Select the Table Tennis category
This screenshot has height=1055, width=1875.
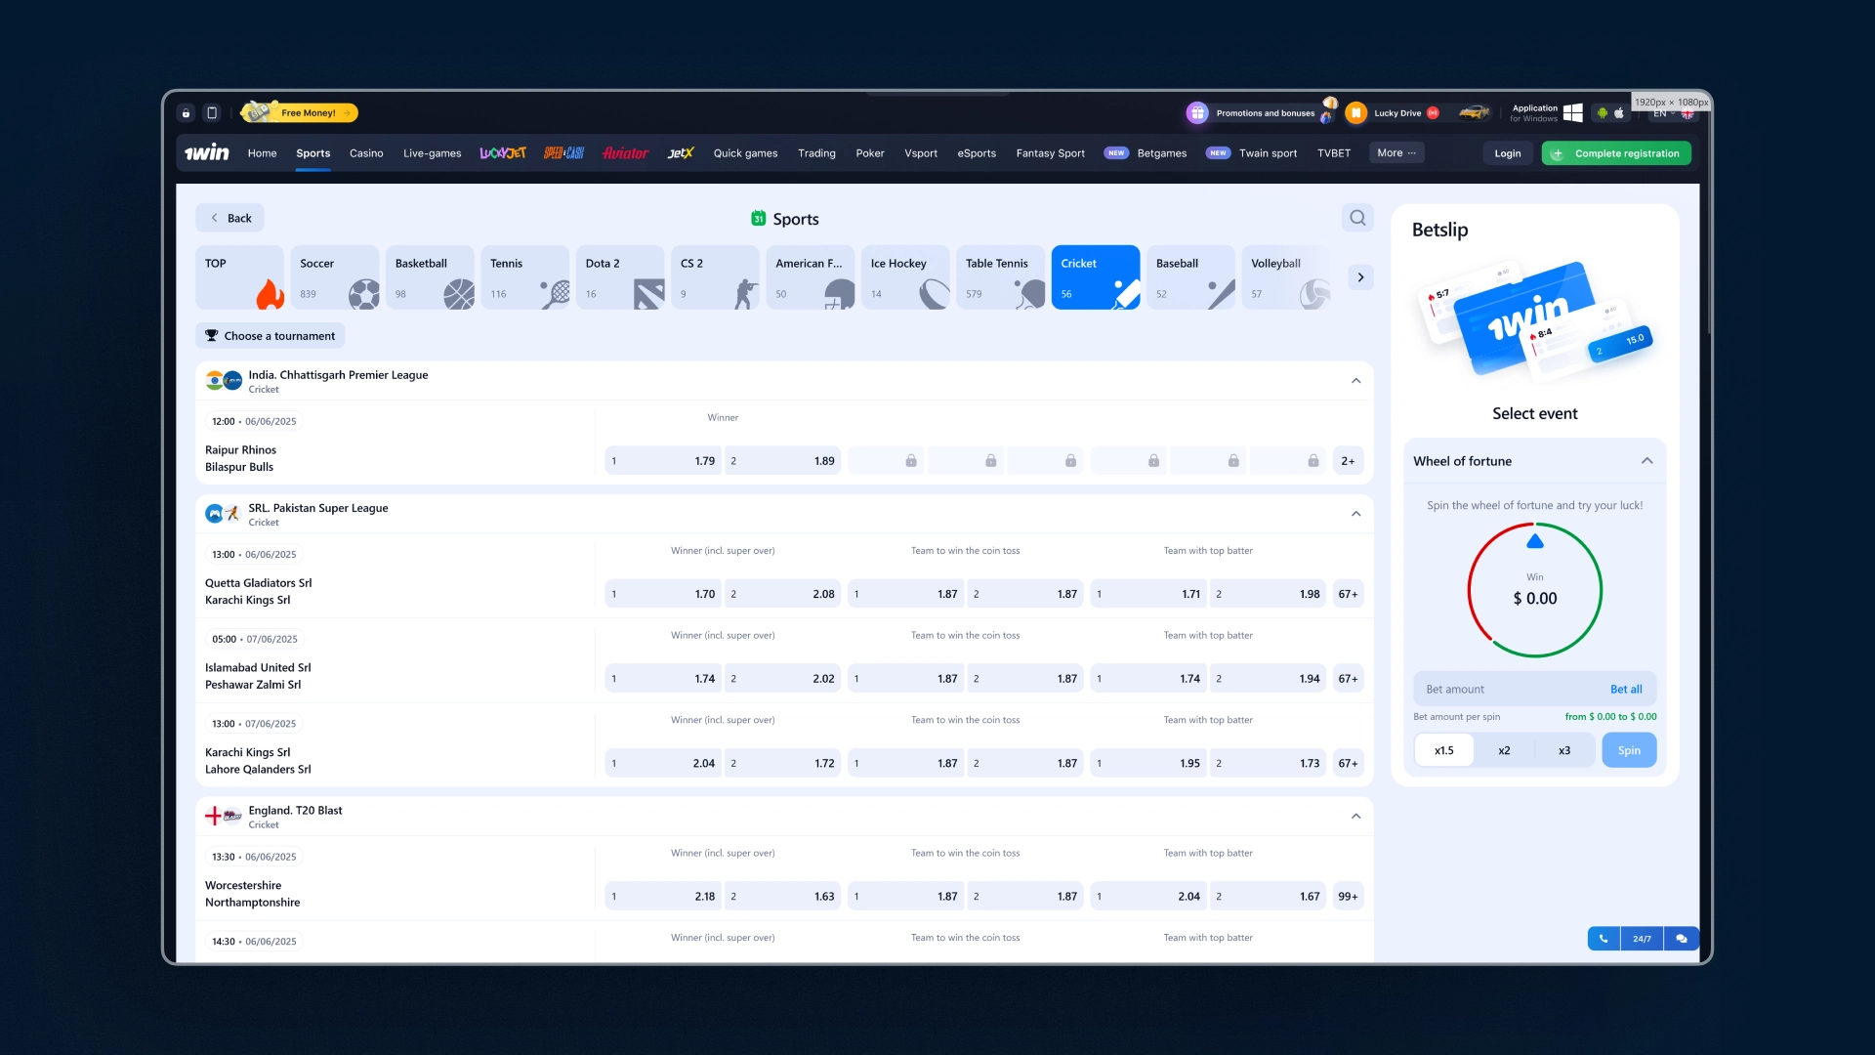1000,277
